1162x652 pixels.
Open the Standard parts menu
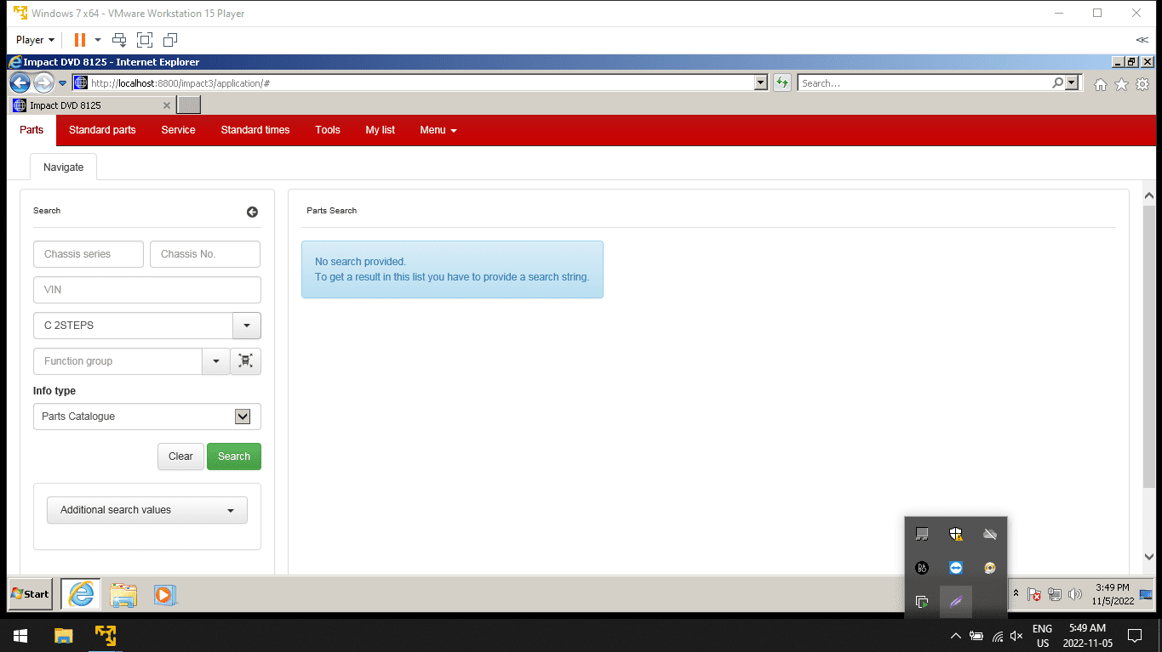tap(102, 130)
